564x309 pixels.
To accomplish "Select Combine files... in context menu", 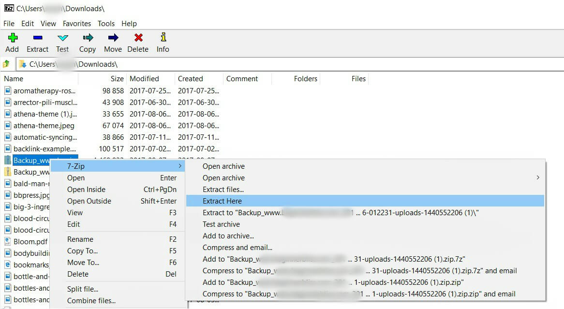I will click(x=118, y=300).
